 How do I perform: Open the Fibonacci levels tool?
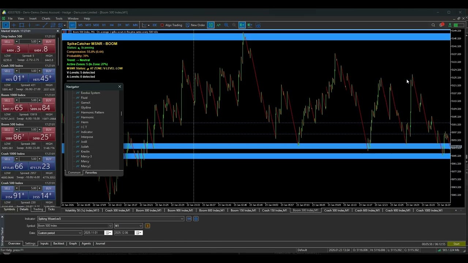click(53, 25)
